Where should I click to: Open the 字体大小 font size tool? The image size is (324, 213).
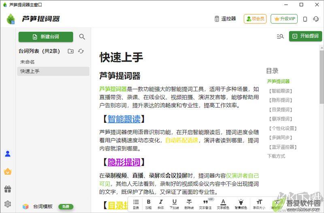259,204
